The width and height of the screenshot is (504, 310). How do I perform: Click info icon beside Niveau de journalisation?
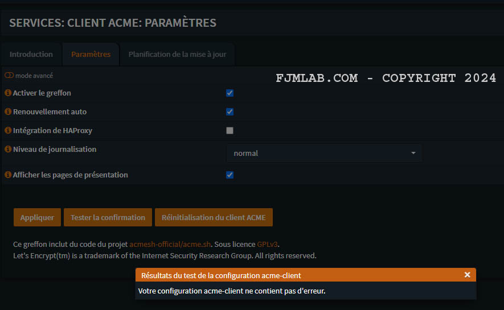pos(8,149)
